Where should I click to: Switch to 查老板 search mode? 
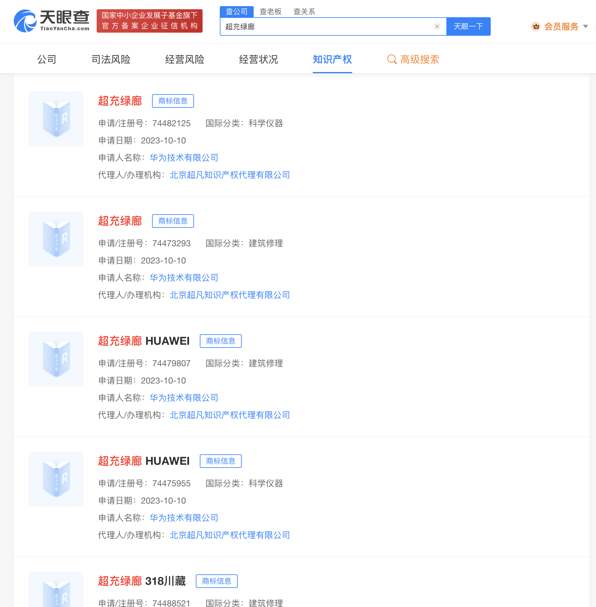(x=271, y=12)
